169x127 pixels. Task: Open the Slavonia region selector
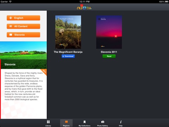pyautogui.click(x=23, y=35)
